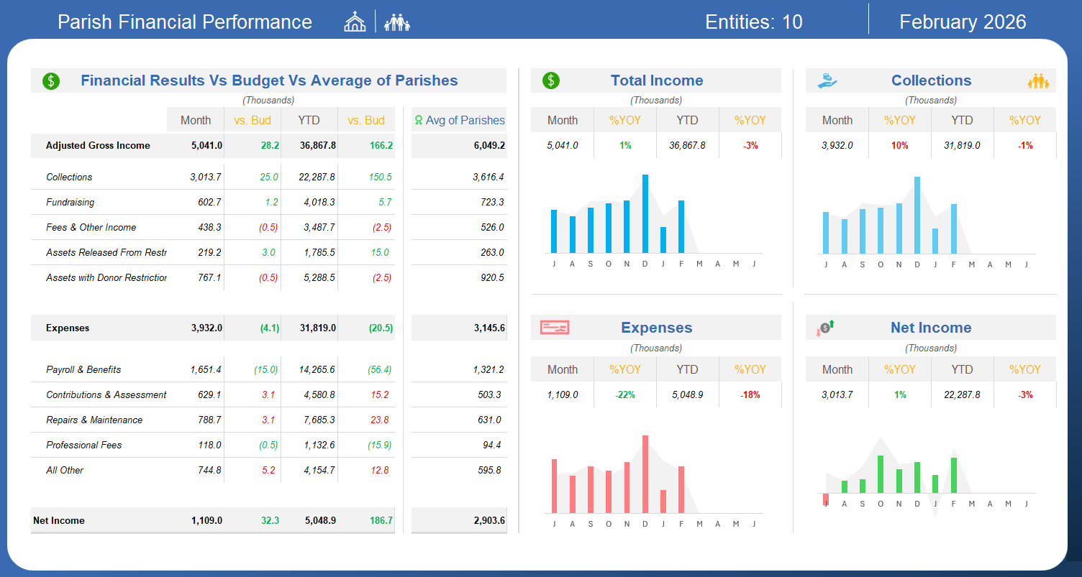Select the Payroll & Benefits row

pyautogui.click(x=213, y=369)
